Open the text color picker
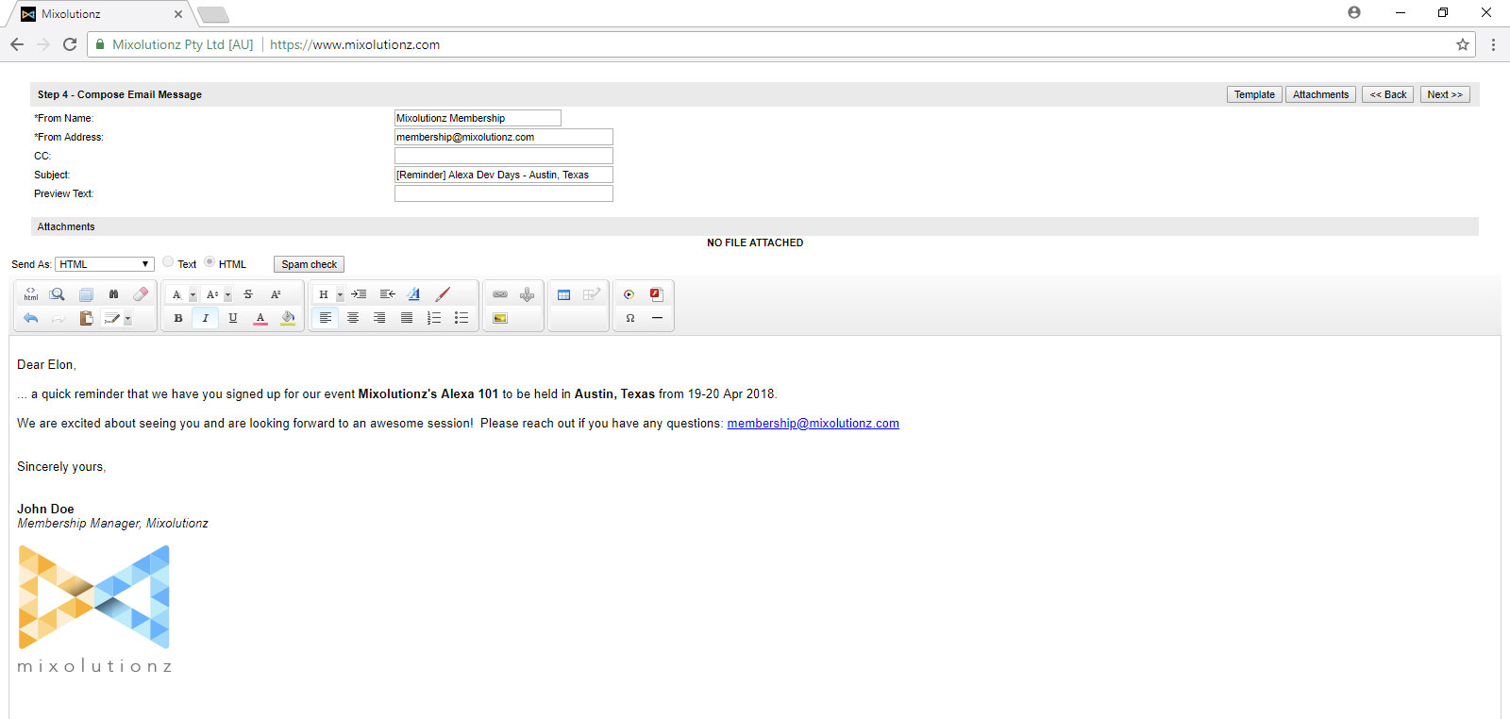This screenshot has width=1510, height=719. pyautogui.click(x=260, y=318)
